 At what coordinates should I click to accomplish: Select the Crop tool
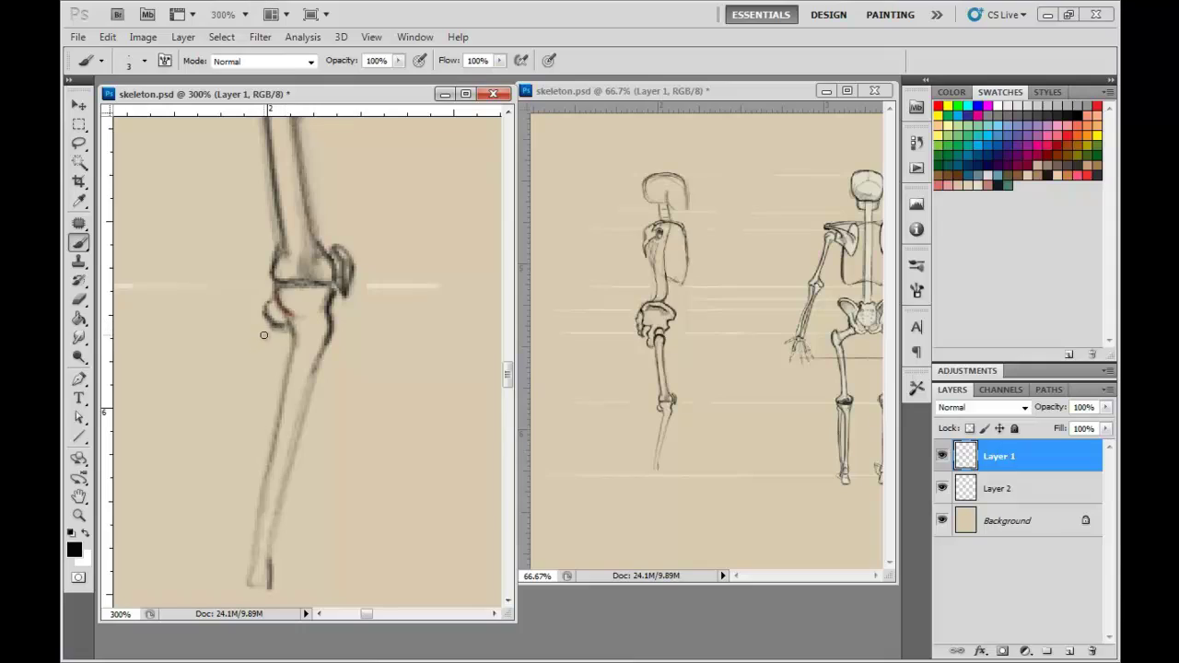tap(79, 182)
